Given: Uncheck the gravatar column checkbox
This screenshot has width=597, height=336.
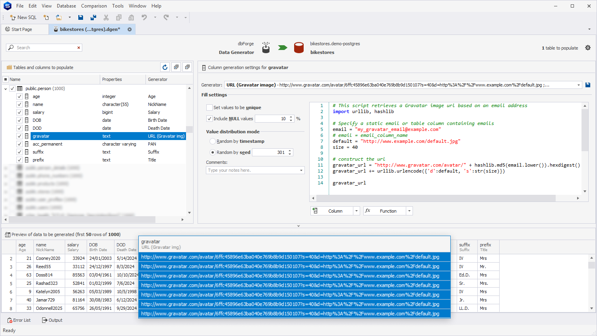Looking at the screenshot, I should pyautogui.click(x=19, y=136).
